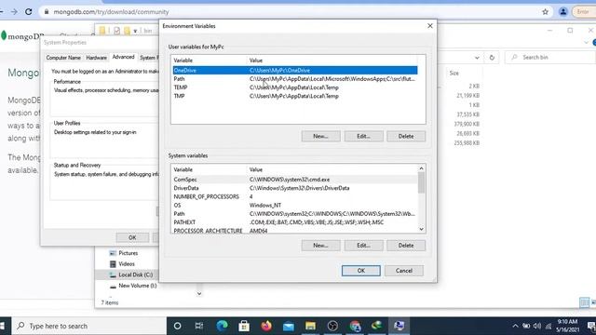Screen dimensions: 596x335
Task: Launch Microsoft Edge from taskbar
Action: [x=222, y=326]
